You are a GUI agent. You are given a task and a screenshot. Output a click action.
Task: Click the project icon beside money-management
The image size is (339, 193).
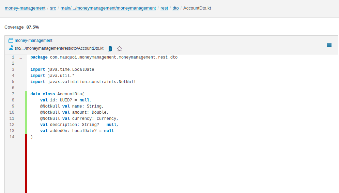[x=11, y=41]
